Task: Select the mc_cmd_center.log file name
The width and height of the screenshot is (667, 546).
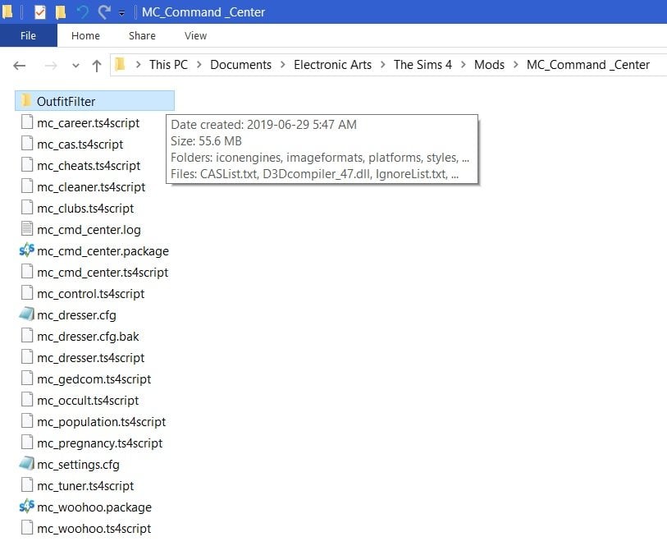Action: (89, 230)
